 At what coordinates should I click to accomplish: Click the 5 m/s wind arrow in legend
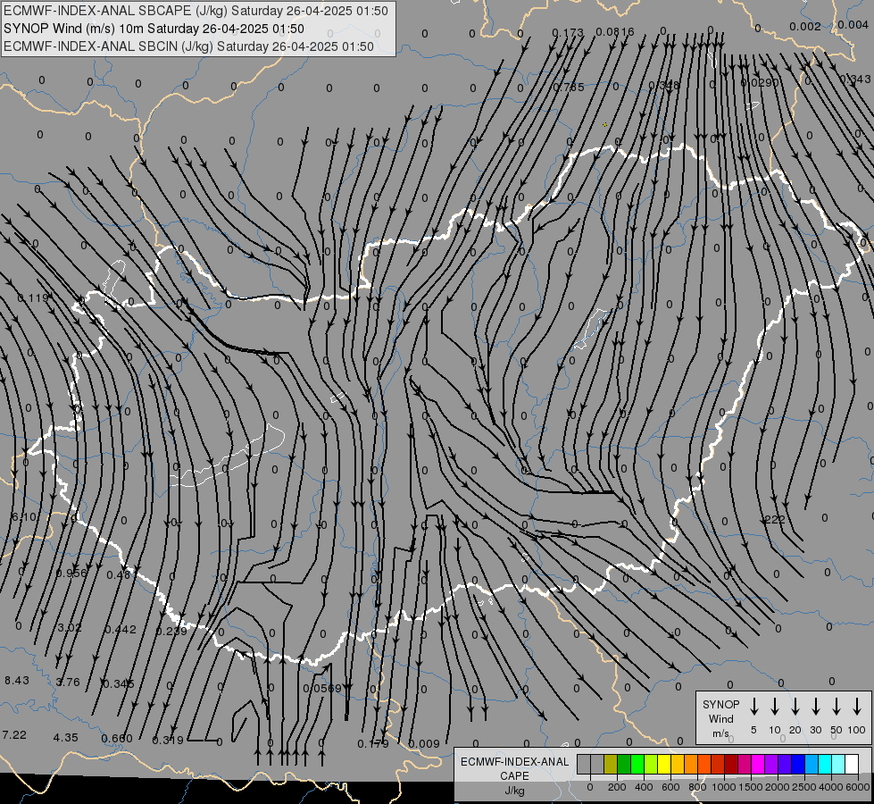click(753, 707)
